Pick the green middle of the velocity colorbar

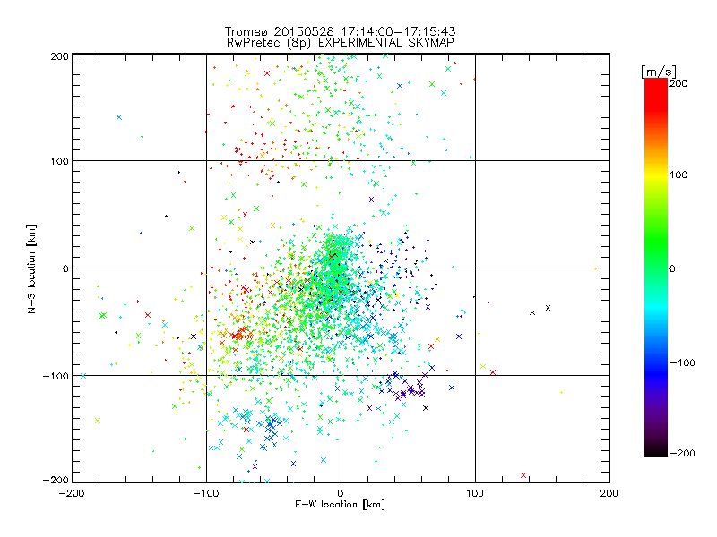point(656,251)
